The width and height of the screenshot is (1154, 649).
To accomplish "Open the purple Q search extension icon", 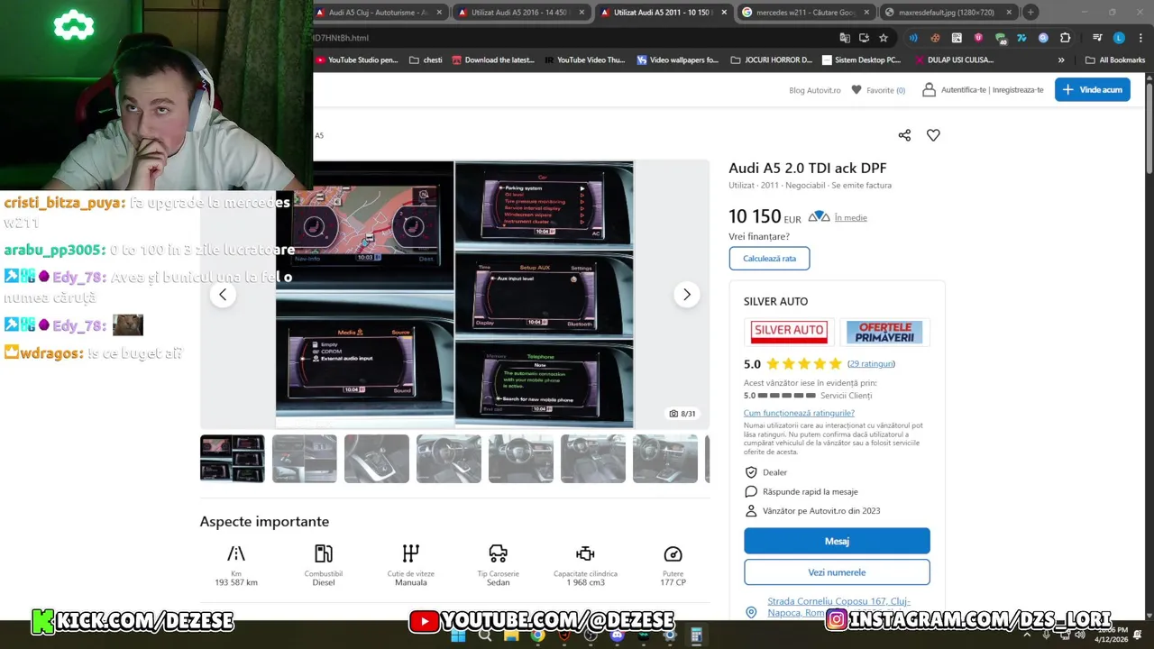I will [x=1043, y=38].
